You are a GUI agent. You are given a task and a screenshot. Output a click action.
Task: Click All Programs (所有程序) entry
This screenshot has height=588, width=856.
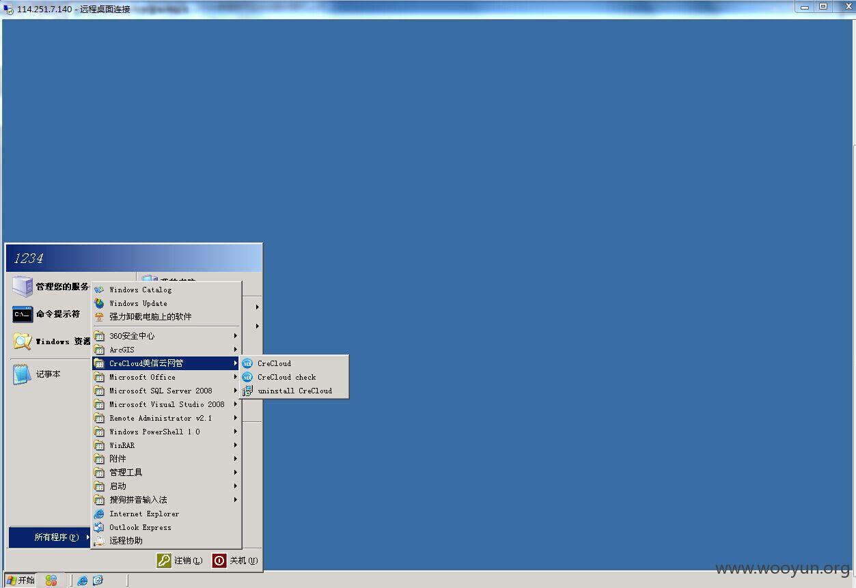(50, 537)
